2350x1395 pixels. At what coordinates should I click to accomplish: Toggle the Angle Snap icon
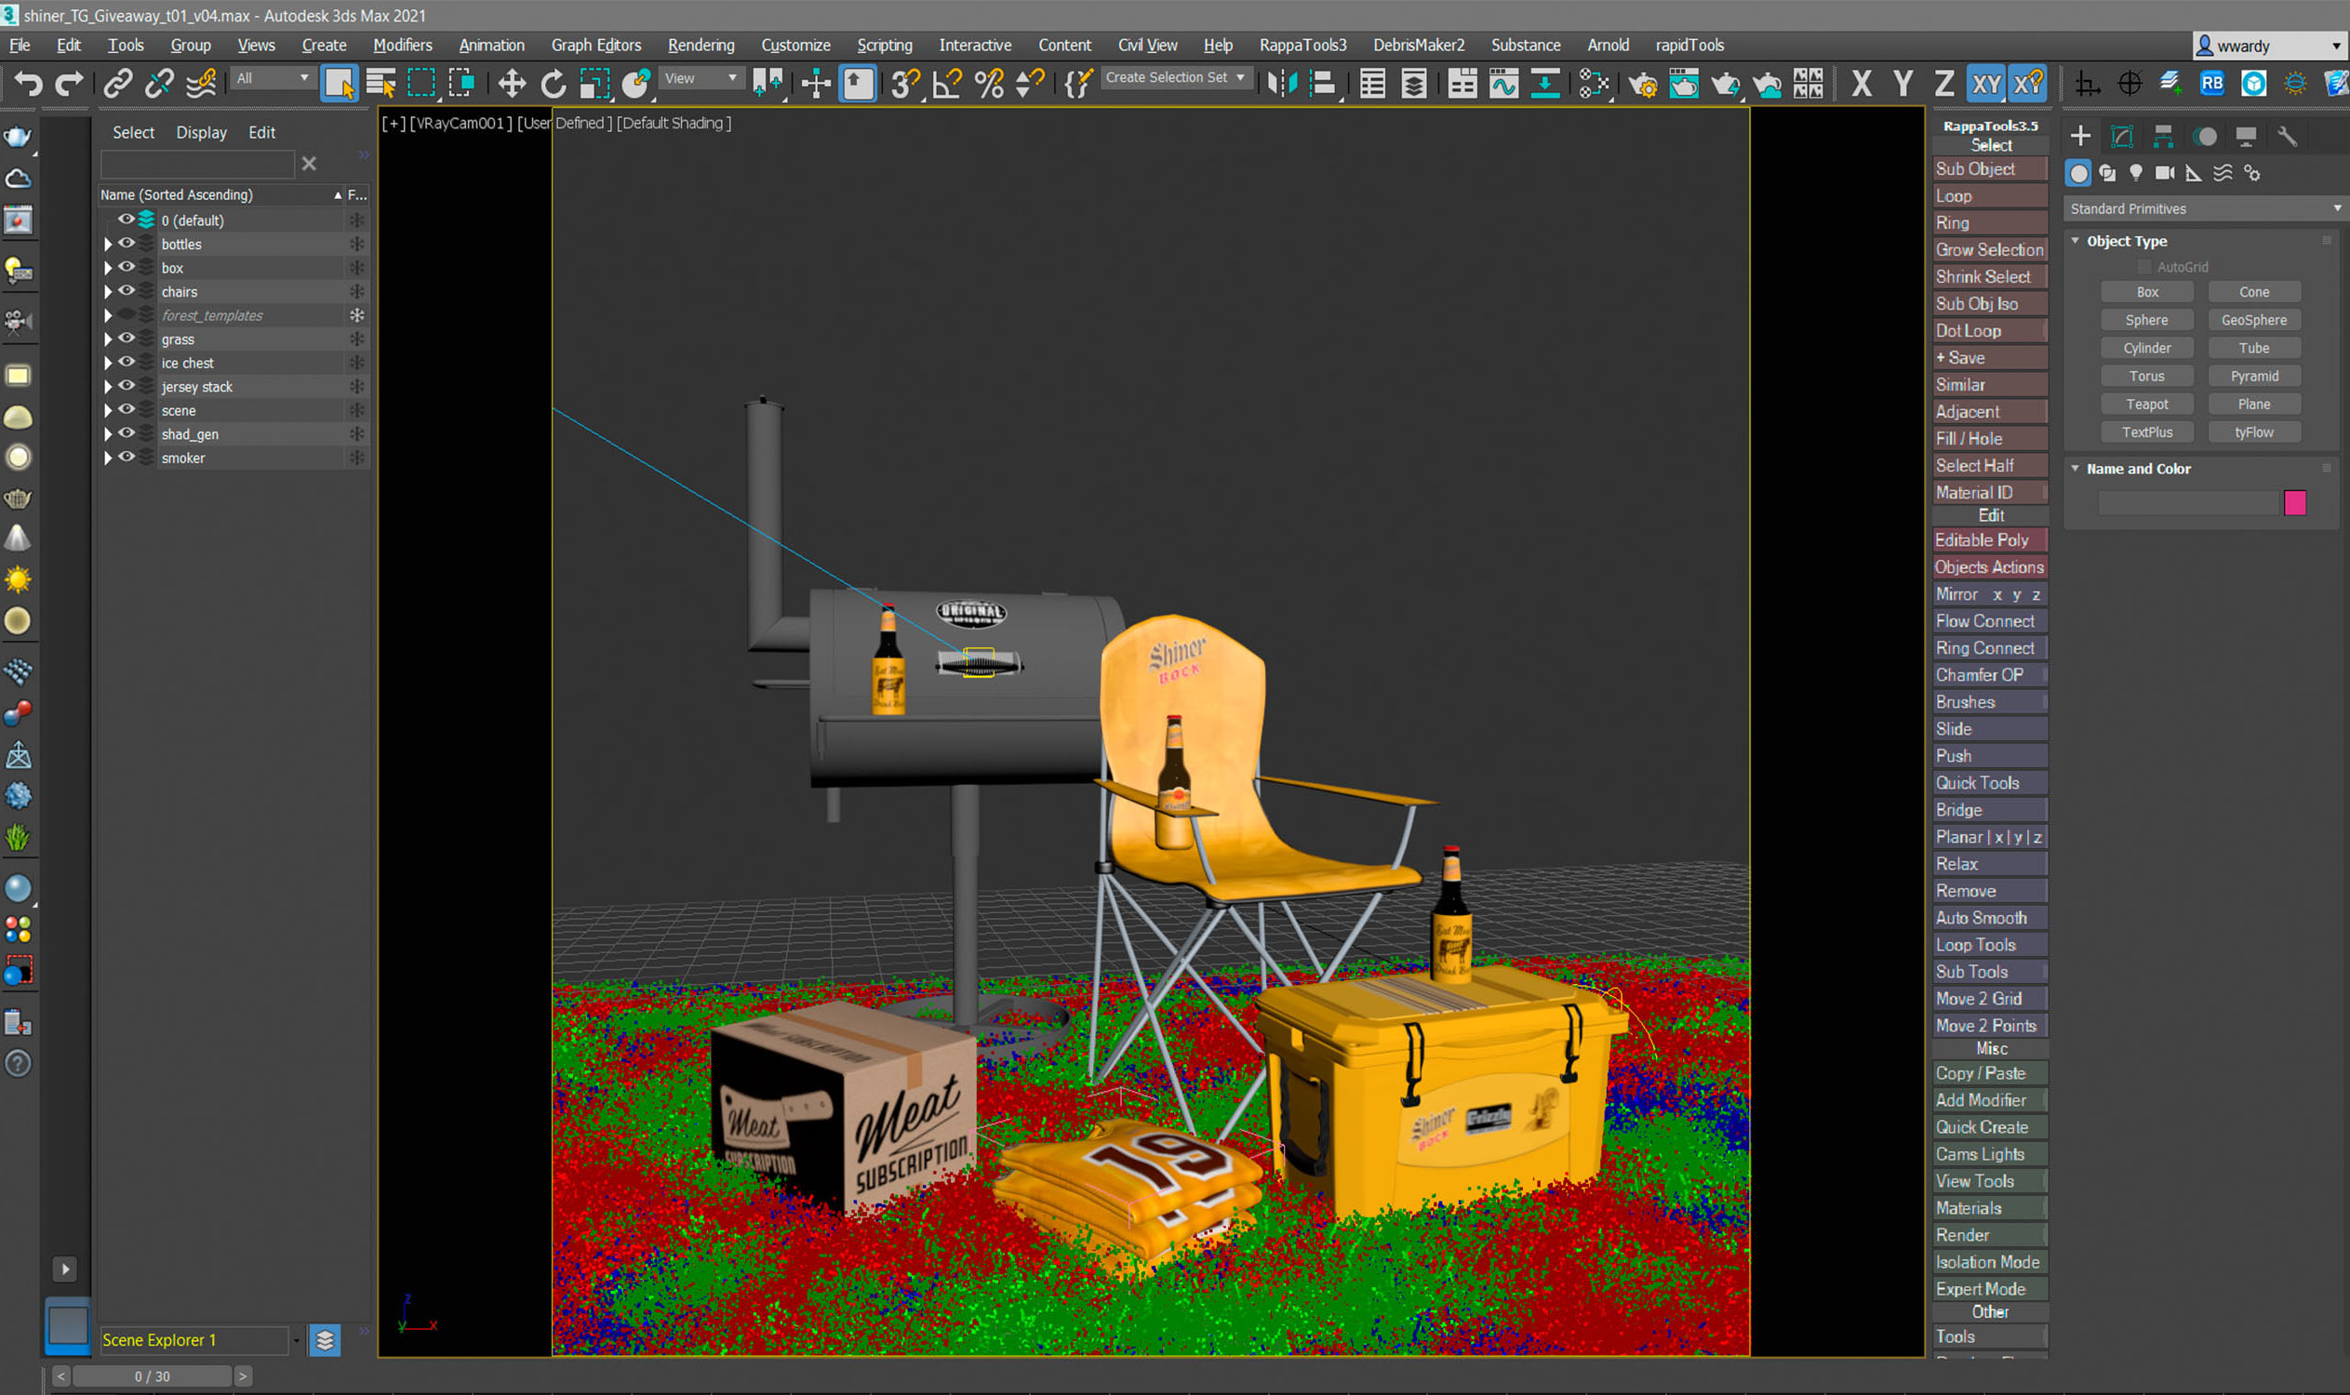(x=947, y=84)
